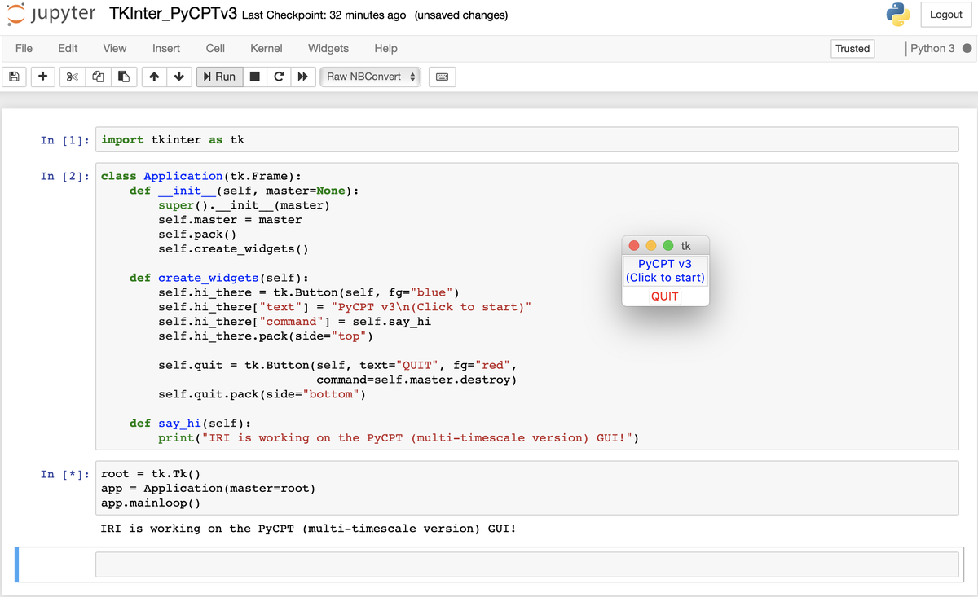Image resolution: width=978 pixels, height=597 pixels.
Task: Click the QUIT button in tk window
Action: coord(665,296)
